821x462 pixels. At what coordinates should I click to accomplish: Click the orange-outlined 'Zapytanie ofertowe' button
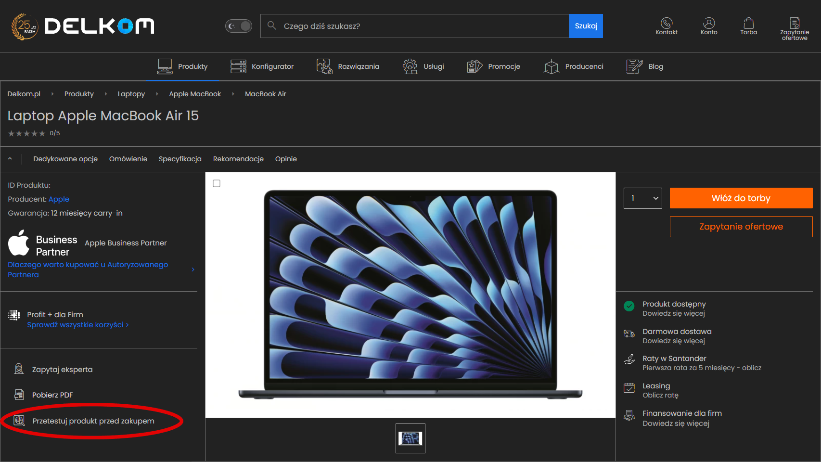741,227
